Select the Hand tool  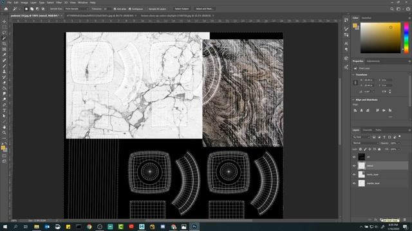[4, 127]
